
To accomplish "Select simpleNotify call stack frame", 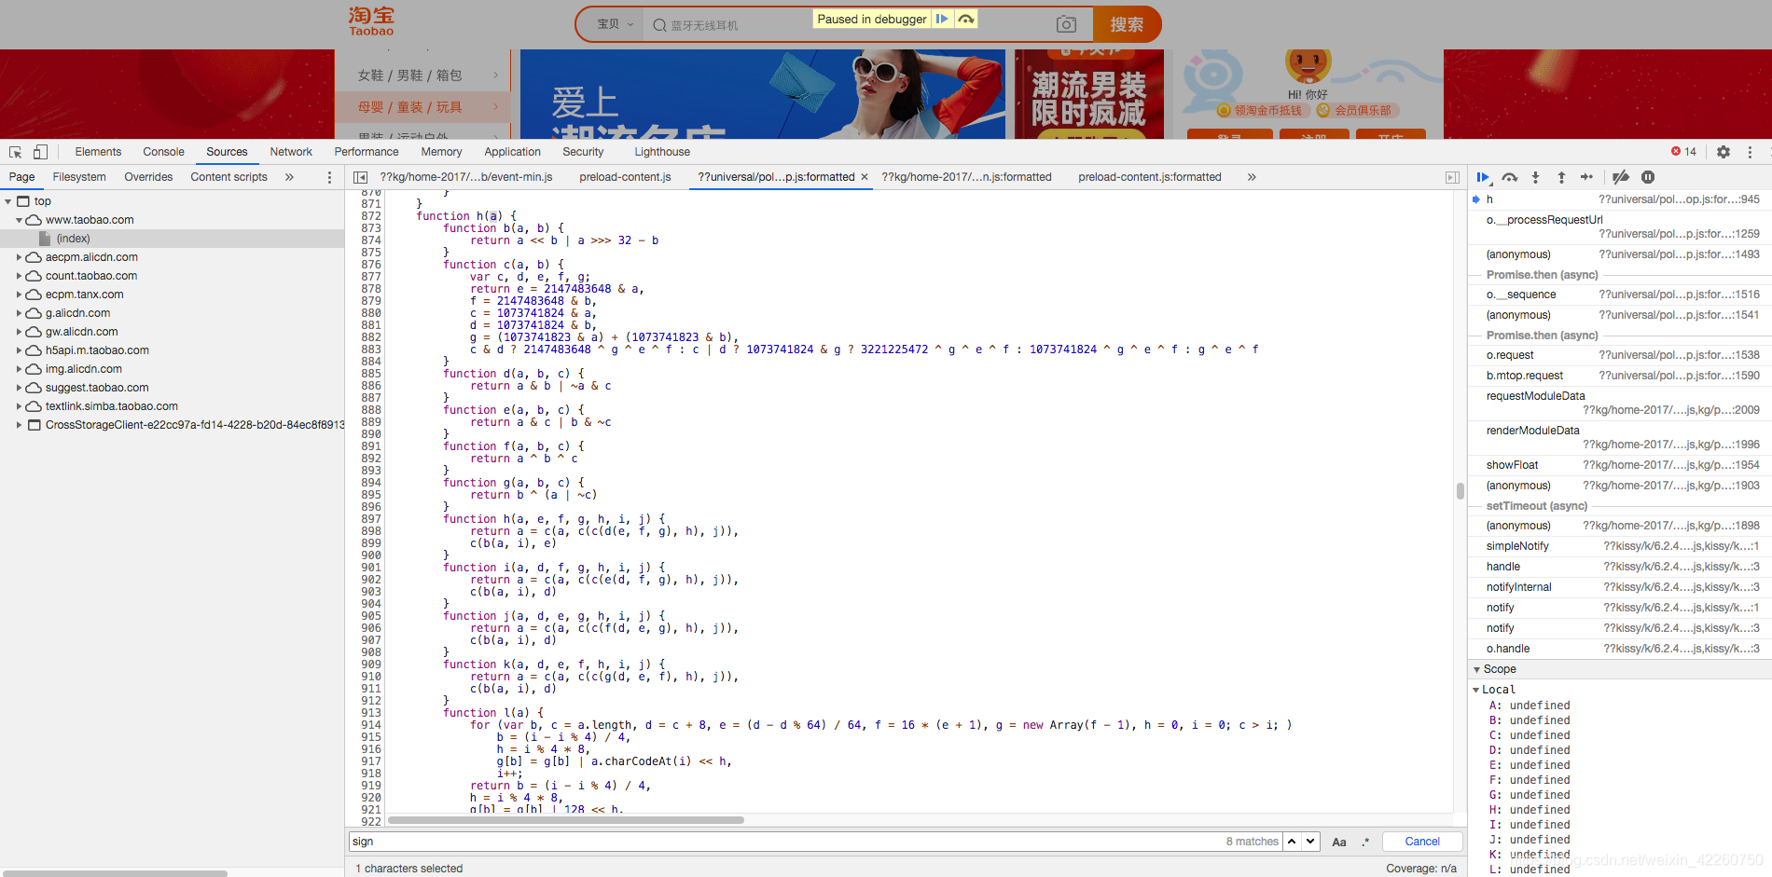I will point(1619,546).
